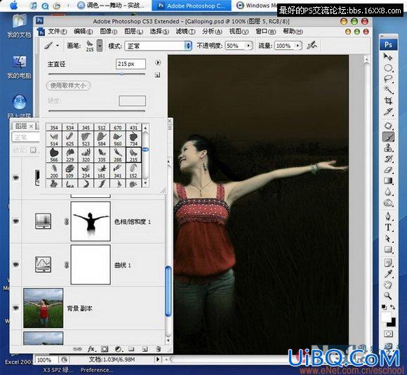Screen dimensions: 407x375
Task: Select the Eraser tool
Action: pos(388,170)
